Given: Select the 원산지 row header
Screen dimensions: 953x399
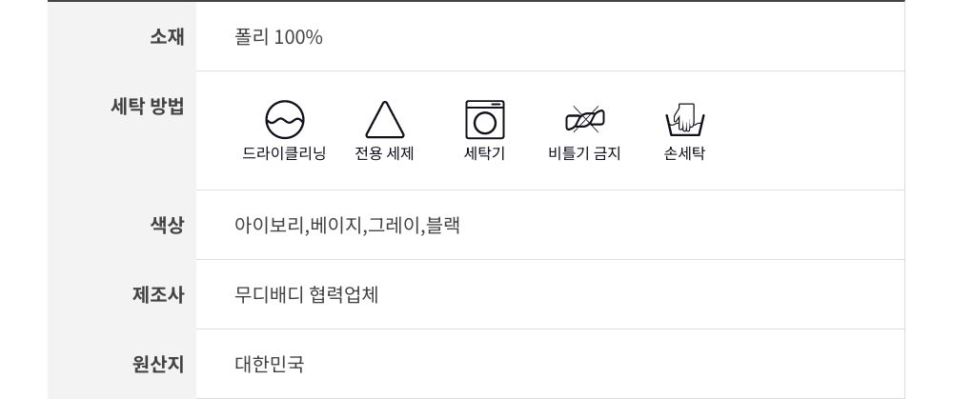Looking at the screenshot, I should (158, 364).
